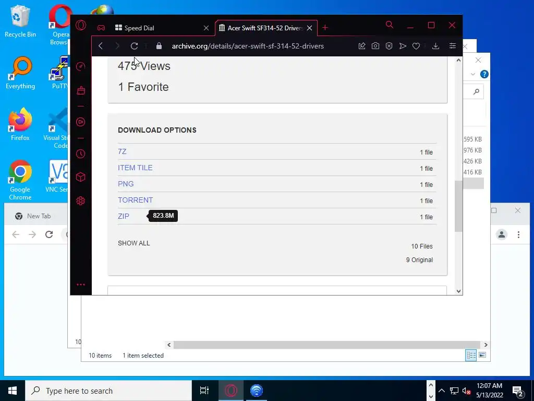Image resolution: width=534 pixels, height=401 pixels.
Task: Click the 9 Original files text
Action: click(419, 260)
